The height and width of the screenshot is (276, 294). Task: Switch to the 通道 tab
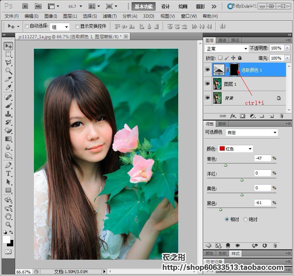point(222,40)
